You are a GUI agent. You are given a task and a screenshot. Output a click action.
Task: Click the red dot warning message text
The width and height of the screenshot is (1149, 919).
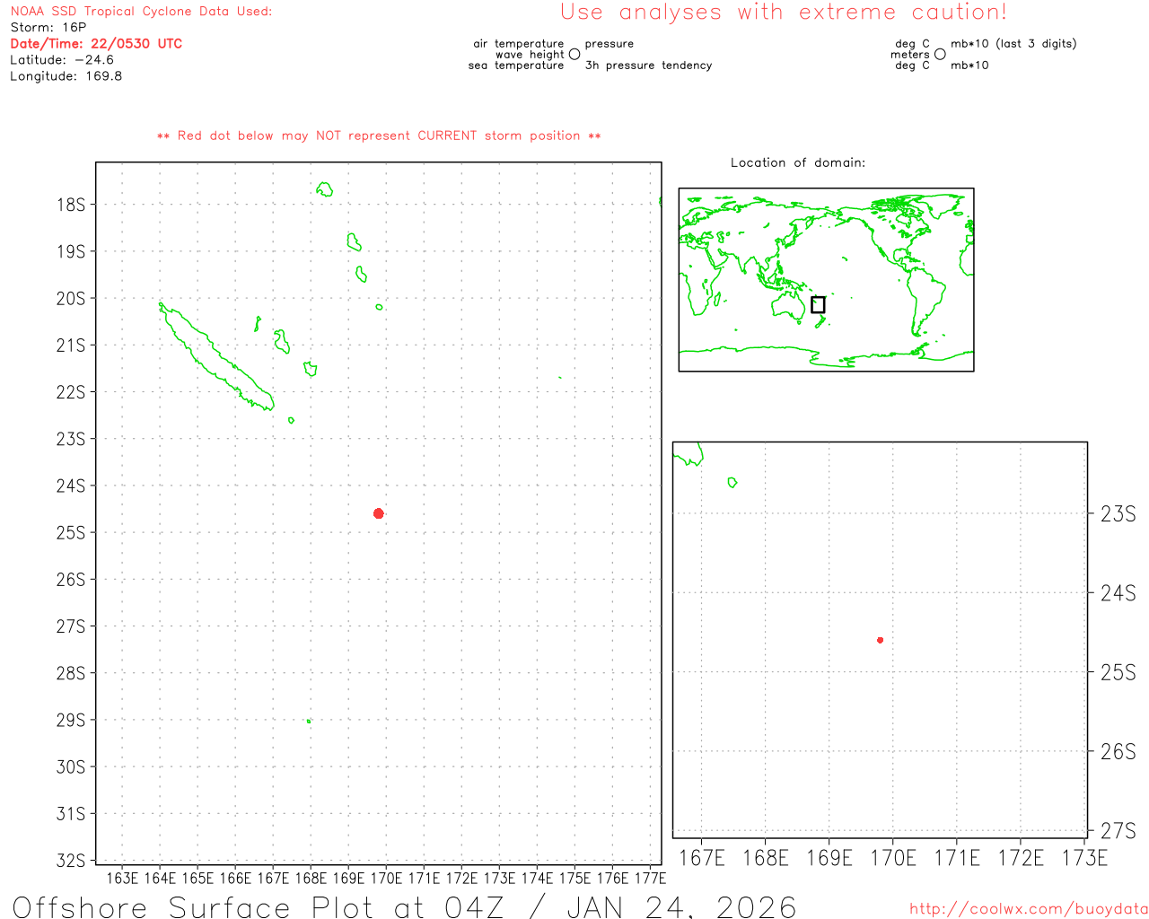379,136
